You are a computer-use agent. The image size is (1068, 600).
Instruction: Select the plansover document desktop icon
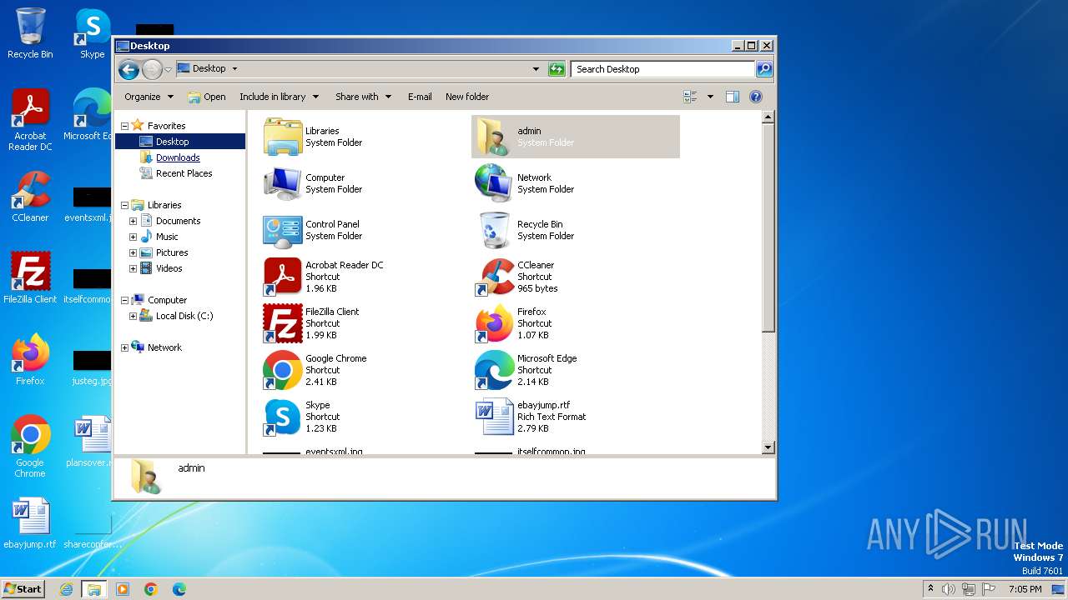pos(92,442)
